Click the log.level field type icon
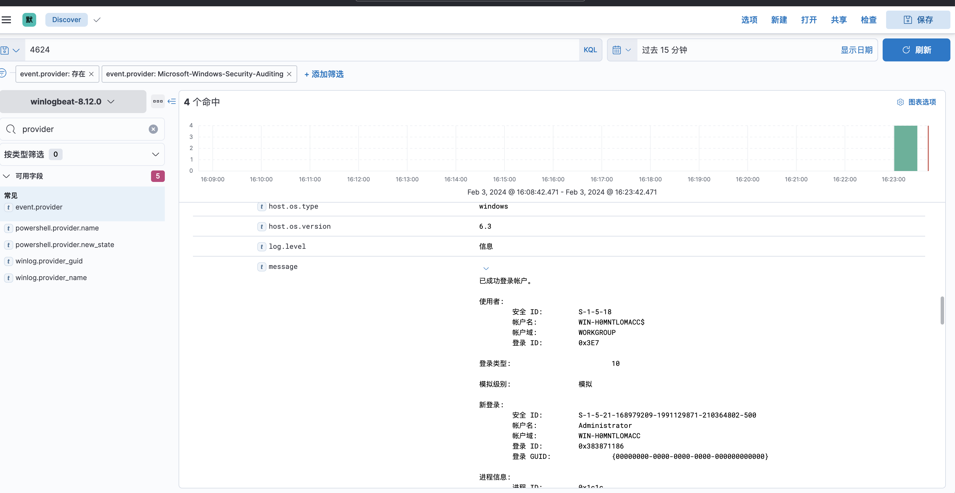955x493 pixels. tap(262, 247)
